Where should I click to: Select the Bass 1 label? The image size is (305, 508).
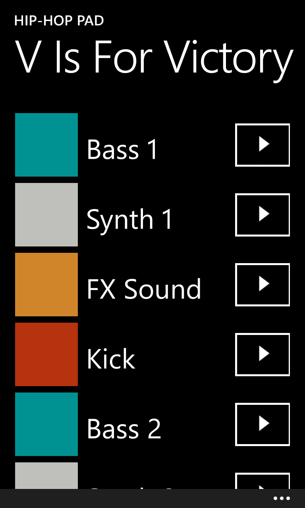[122, 150]
